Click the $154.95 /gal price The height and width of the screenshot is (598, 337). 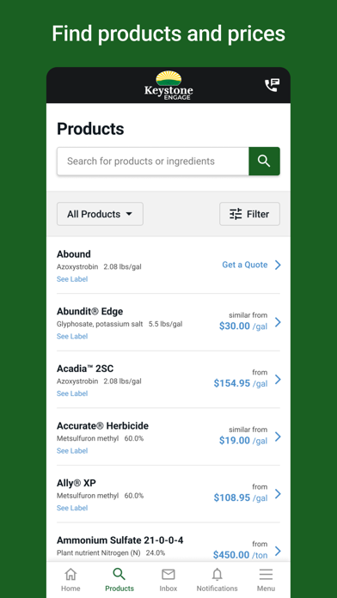(x=241, y=383)
